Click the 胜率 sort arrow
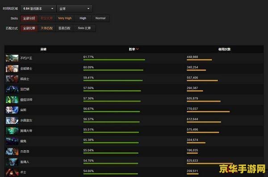The width and height of the screenshot is (268, 177). pos(138,49)
